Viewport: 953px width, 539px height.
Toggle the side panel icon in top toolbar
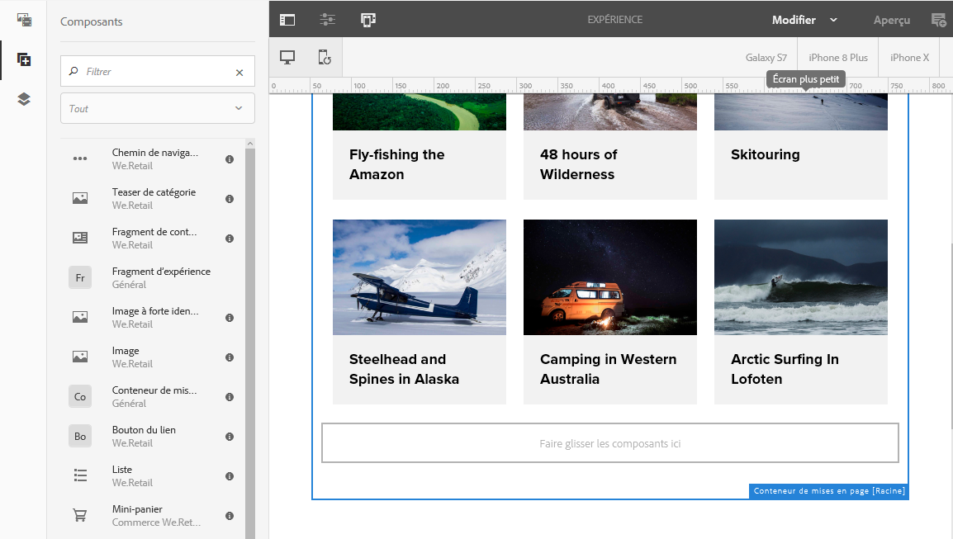coord(287,20)
